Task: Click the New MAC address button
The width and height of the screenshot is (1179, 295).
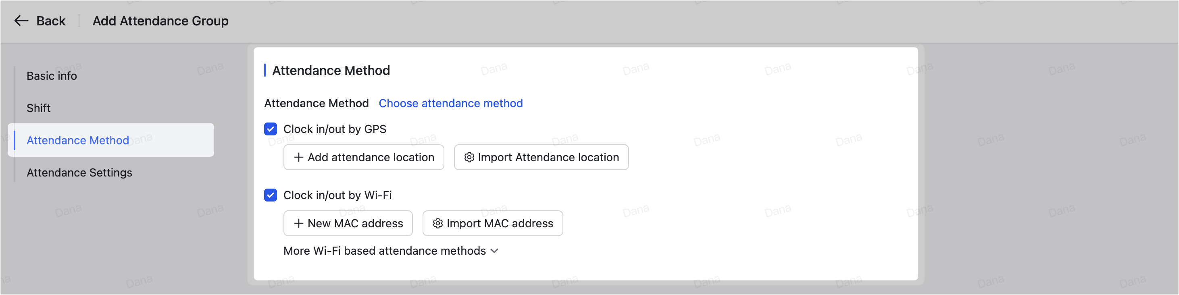Action: 348,223
